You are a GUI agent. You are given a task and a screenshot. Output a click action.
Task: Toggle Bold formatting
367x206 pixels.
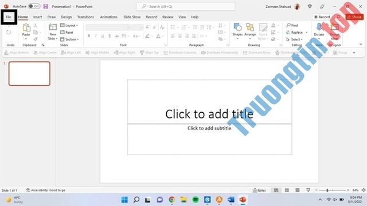89,36
